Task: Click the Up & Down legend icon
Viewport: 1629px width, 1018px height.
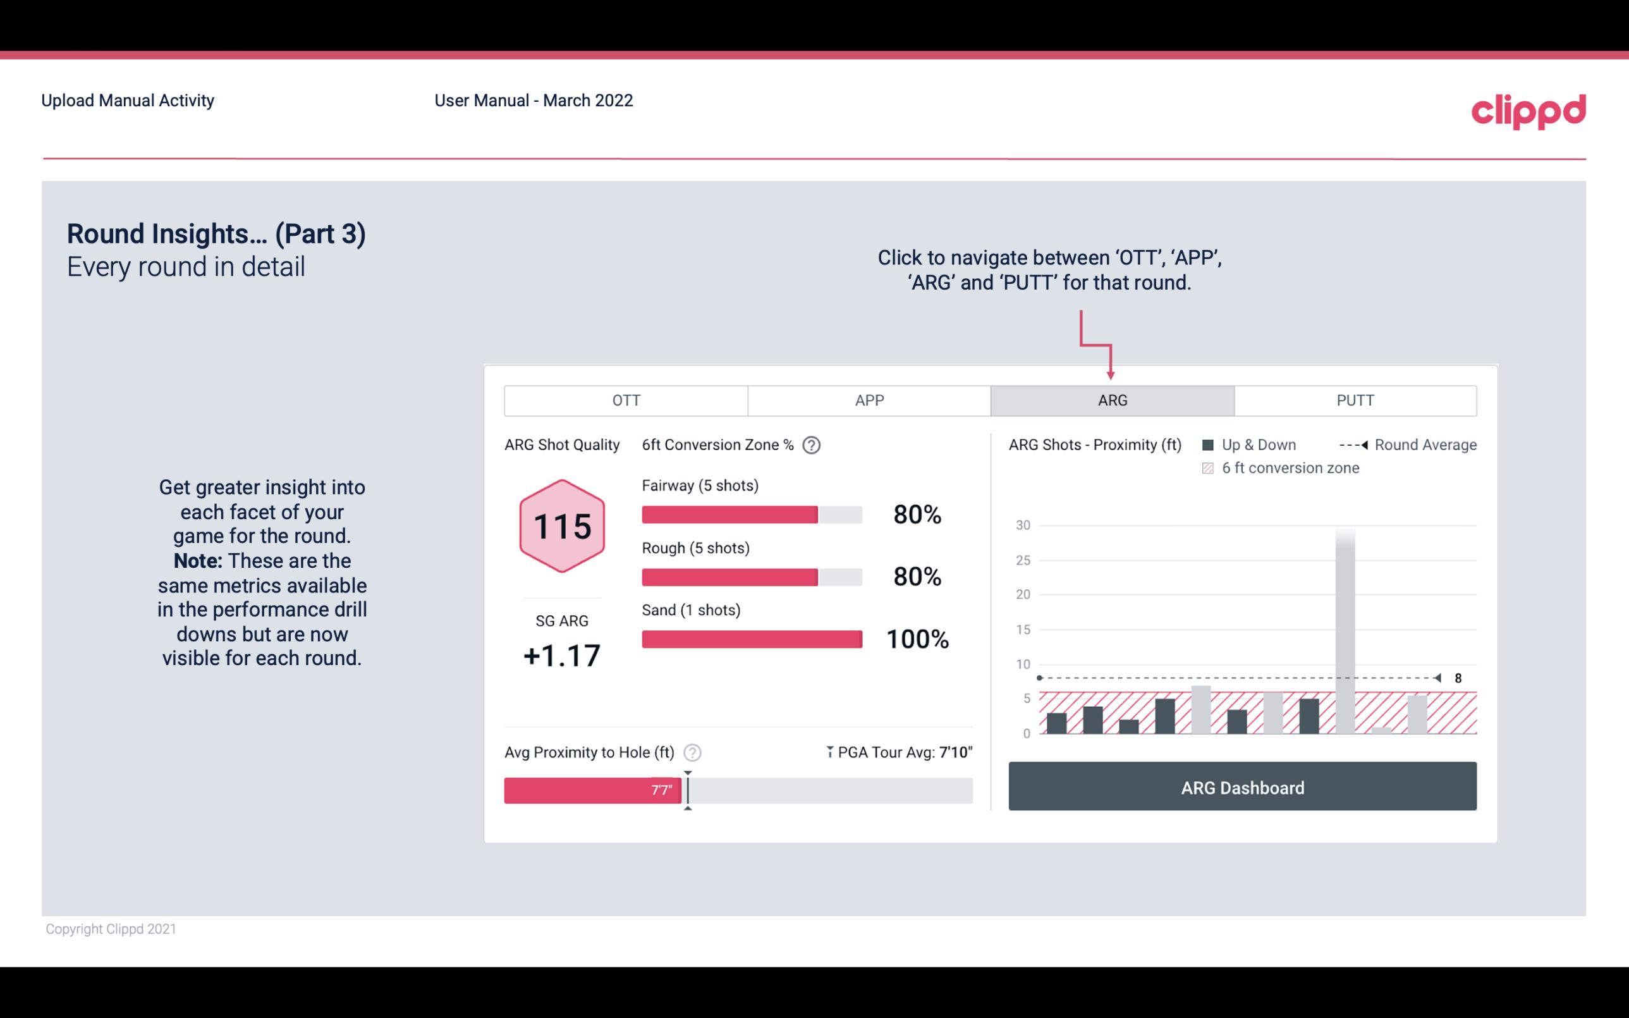Action: 1212,443
